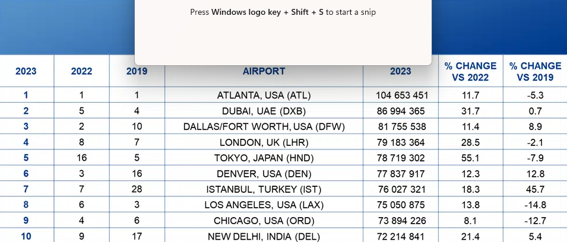
Task: Click the LONDON, UK (LHR) cell
Action: pos(264,142)
